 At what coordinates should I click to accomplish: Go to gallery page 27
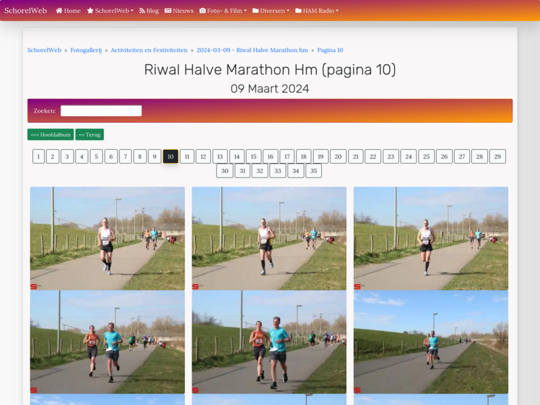[462, 157]
